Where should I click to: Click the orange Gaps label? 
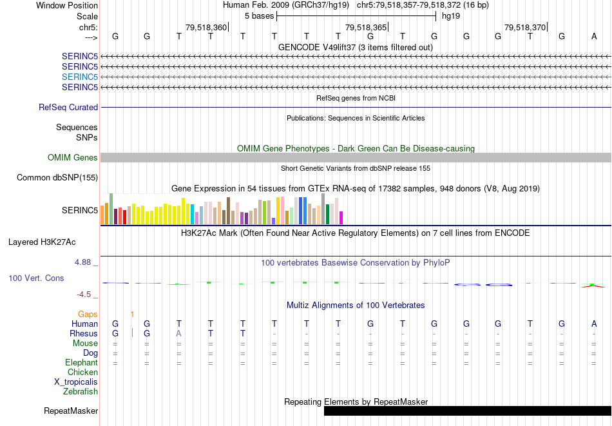pyautogui.click(x=88, y=315)
